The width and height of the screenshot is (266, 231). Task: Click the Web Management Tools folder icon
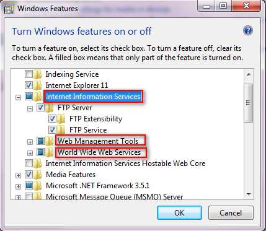pos(50,141)
